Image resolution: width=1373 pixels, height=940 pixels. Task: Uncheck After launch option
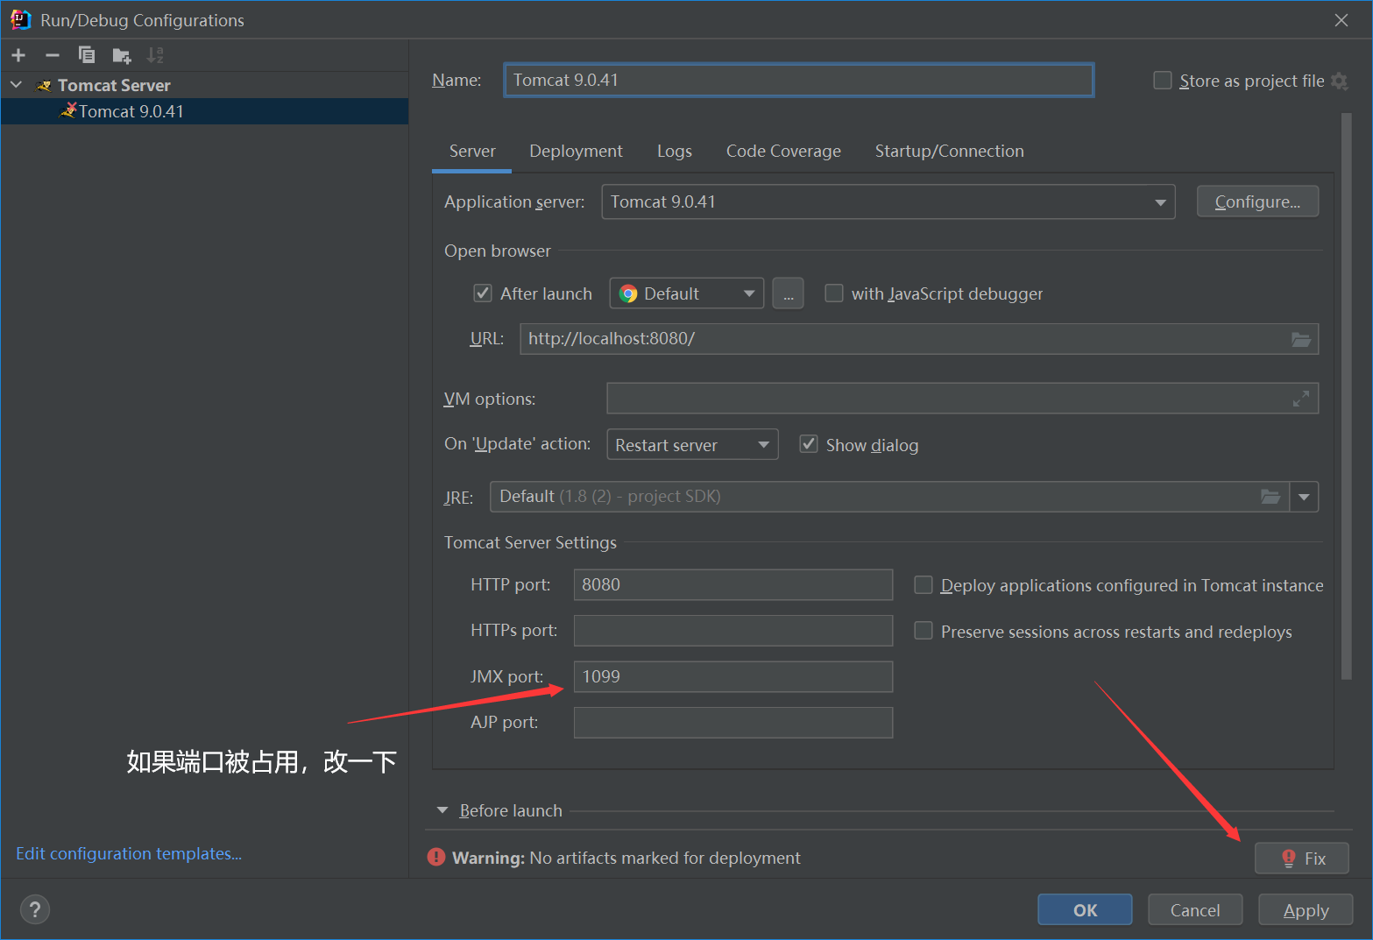click(483, 293)
